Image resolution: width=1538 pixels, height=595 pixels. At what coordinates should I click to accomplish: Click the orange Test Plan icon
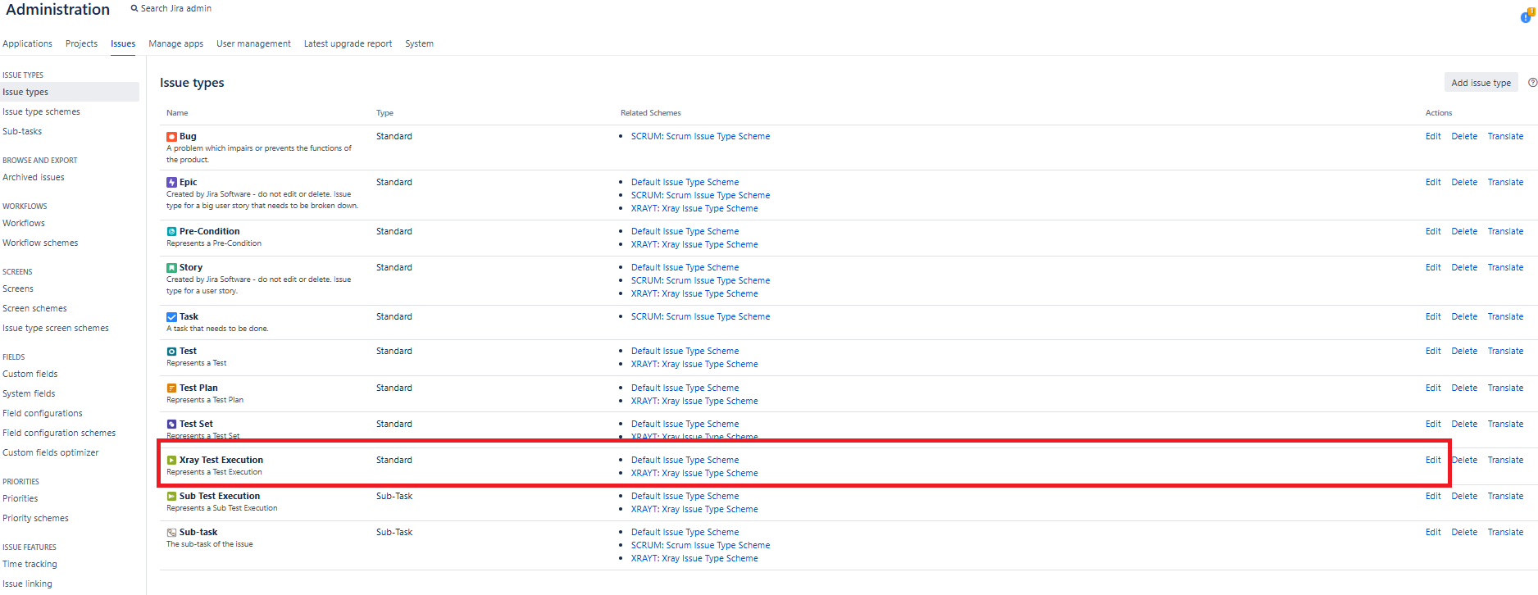[171, 388]
